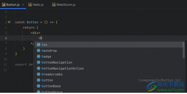Click the React icon beside ButtonBase
This screenshot has height=94, width=187.
tap(38, 86)
